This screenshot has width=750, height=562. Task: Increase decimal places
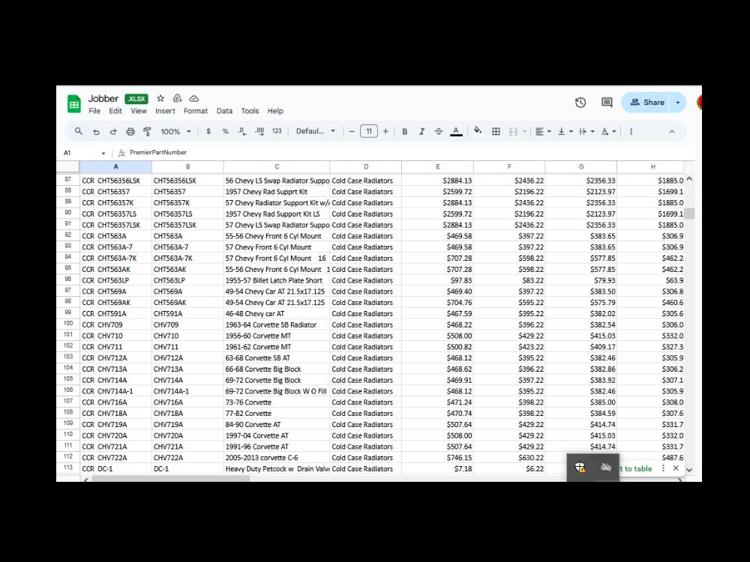[x=259, y=131]
